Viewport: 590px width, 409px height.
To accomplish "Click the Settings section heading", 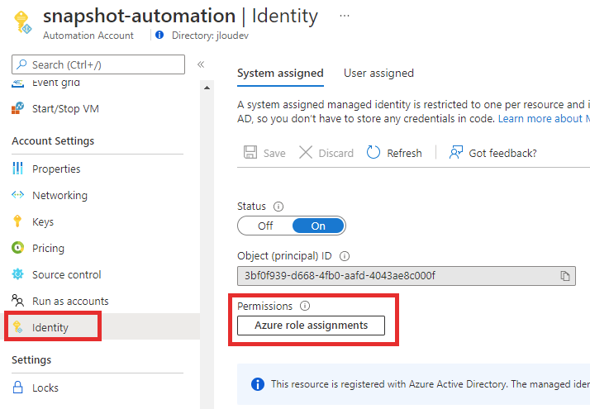I will (x=31, y=360).
